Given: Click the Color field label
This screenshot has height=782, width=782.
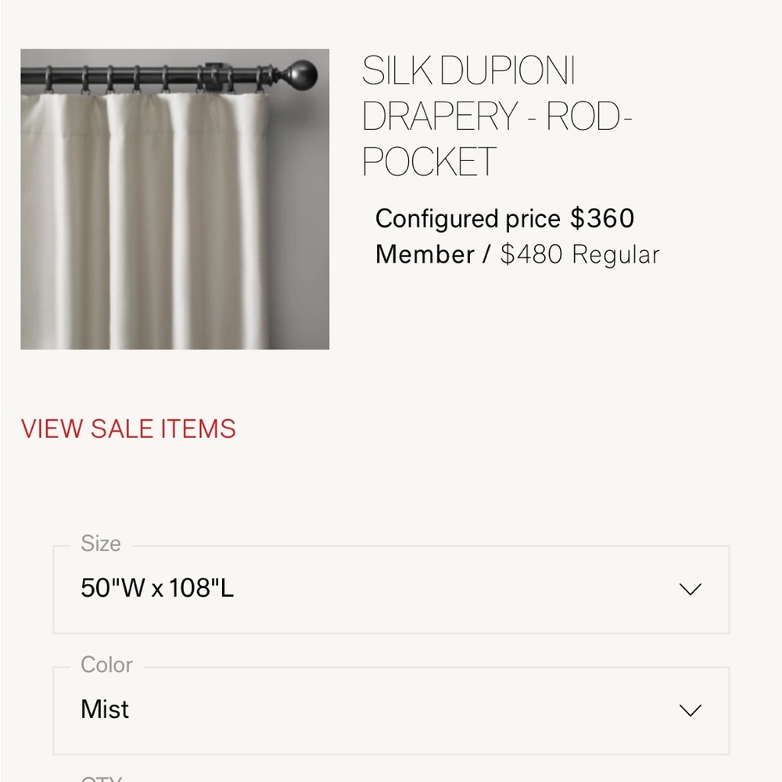Looking at the screenshot, I should (106, 665).
